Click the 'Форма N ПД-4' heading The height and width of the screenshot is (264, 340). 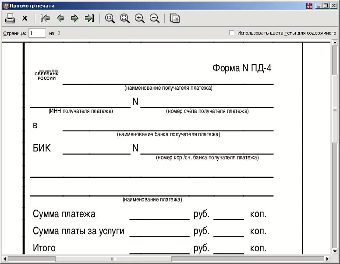click(242, 68)
